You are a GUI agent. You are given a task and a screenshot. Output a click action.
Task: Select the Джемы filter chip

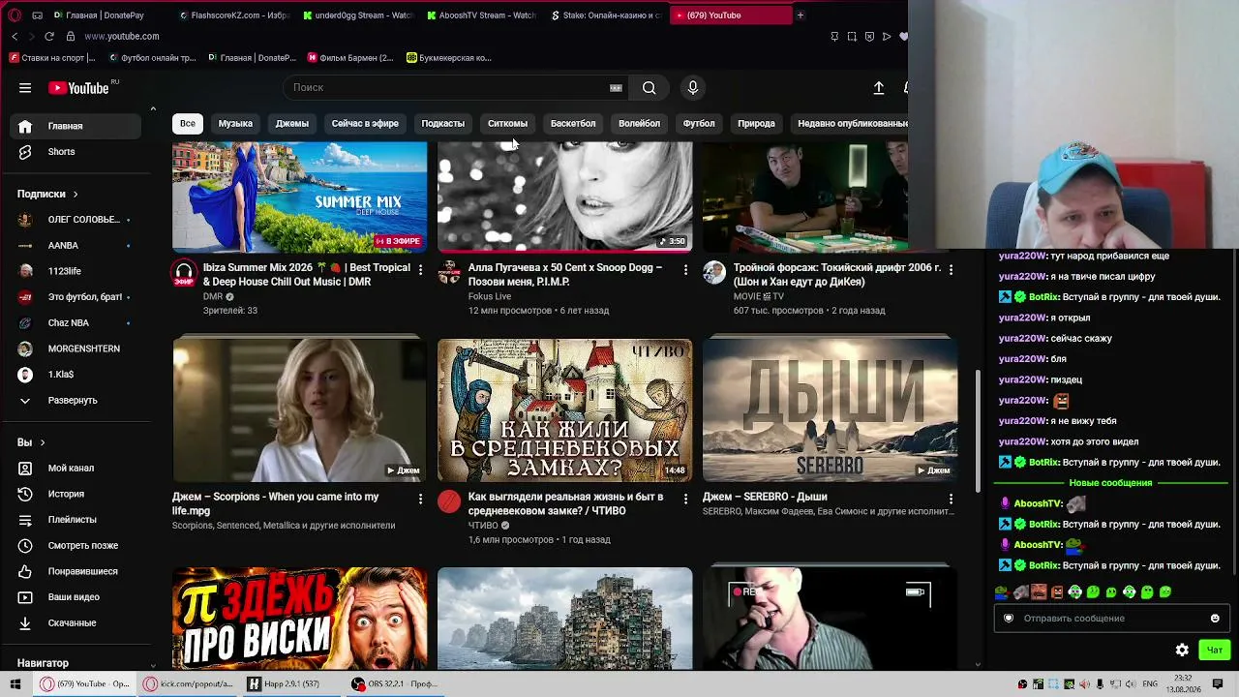(292, 124)
